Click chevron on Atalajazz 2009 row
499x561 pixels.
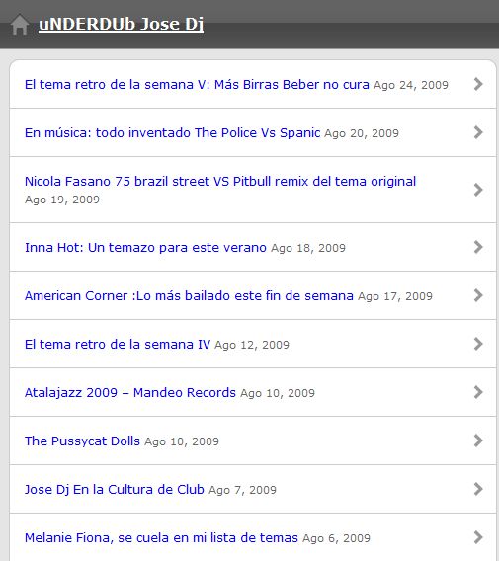[x=478, y=392]
